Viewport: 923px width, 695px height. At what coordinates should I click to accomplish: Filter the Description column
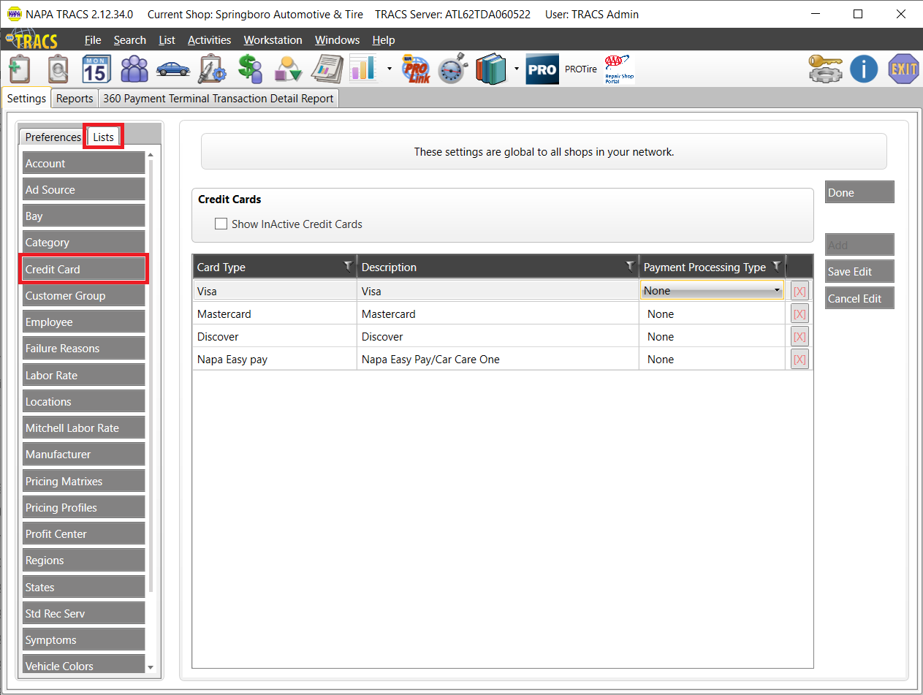pyautogui.click(x=630, y=267)
